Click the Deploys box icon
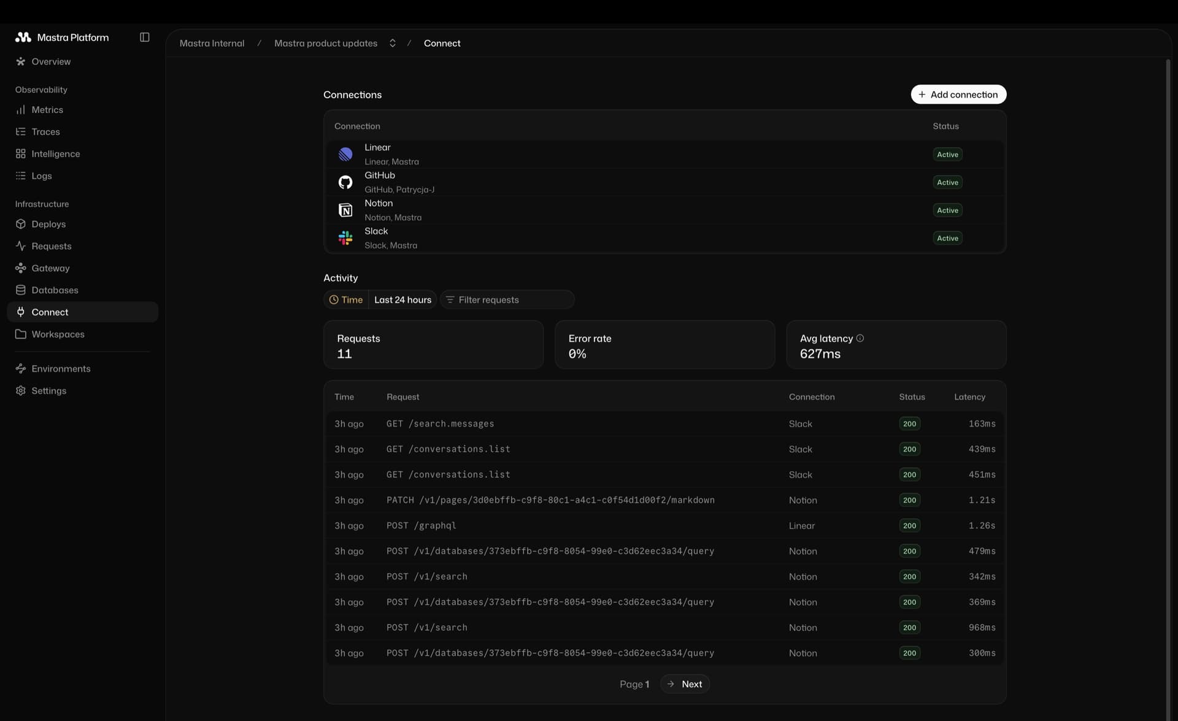Screen dimensions: 1178x721 (21, 224)
